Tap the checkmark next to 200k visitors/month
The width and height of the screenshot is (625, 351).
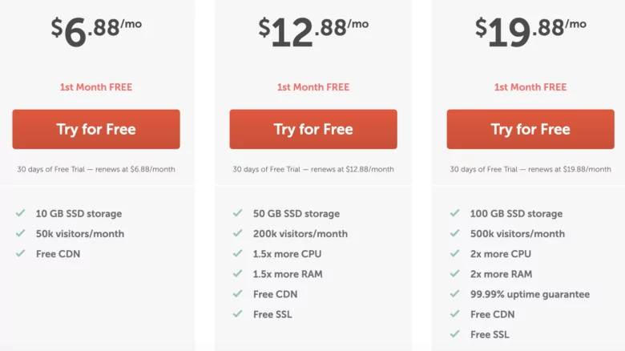pyautogui.click(x=237, y=234)
